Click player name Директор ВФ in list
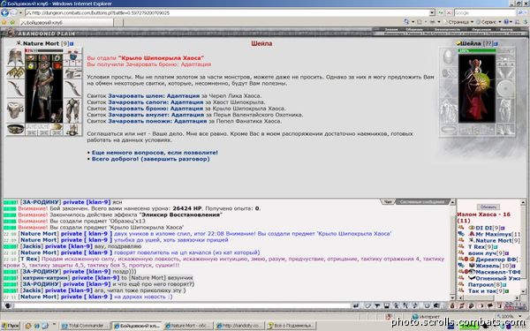 pos(496,260)
